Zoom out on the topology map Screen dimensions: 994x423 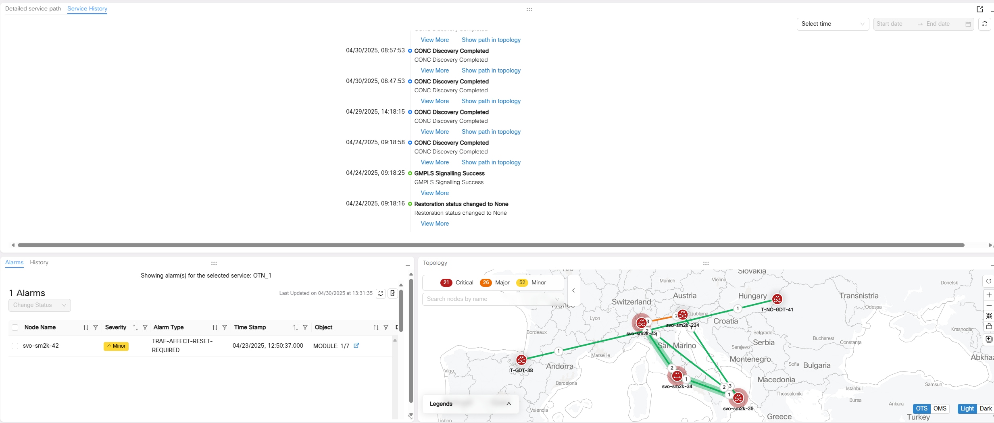pos(989,306)
